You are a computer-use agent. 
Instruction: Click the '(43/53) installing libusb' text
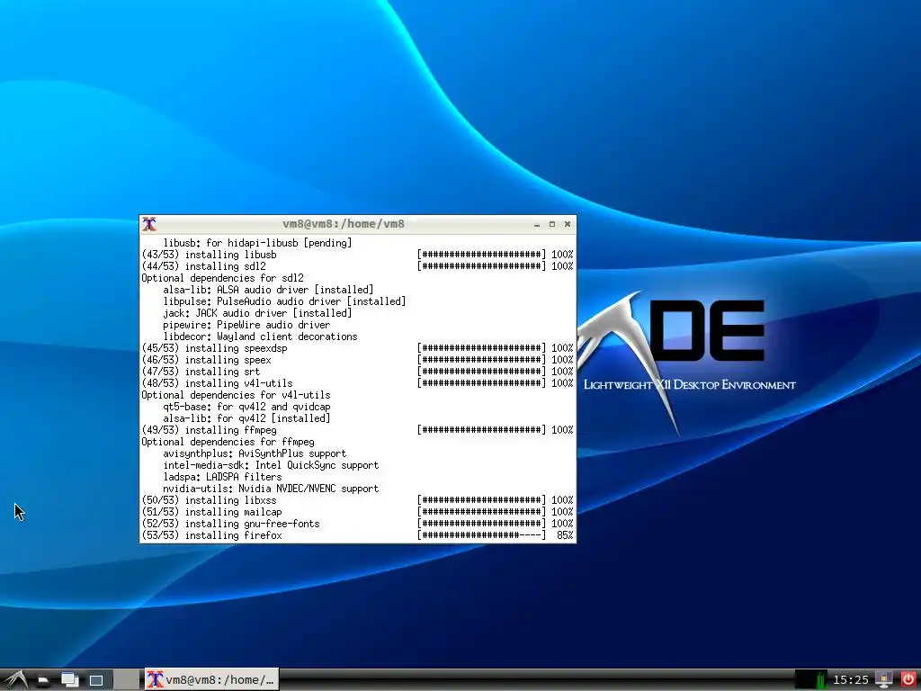click(209, 255)
